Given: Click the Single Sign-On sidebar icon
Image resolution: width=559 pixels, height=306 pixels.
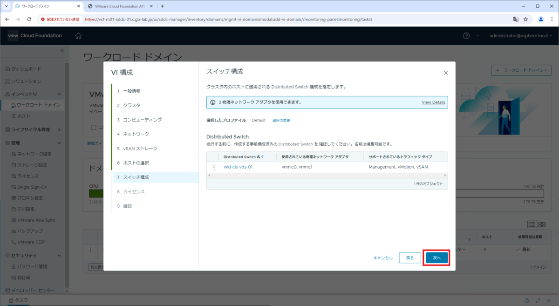Looking at the screenshot, I should point(14,187).
